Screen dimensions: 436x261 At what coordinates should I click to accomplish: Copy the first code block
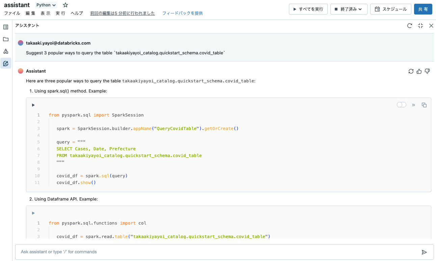point(424,105)
